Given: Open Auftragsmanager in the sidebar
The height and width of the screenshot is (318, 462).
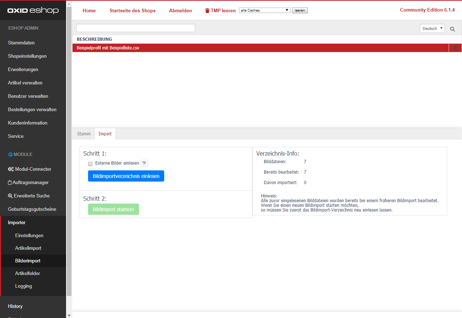Looking at the screenshot, I should (x=28, y=182).
